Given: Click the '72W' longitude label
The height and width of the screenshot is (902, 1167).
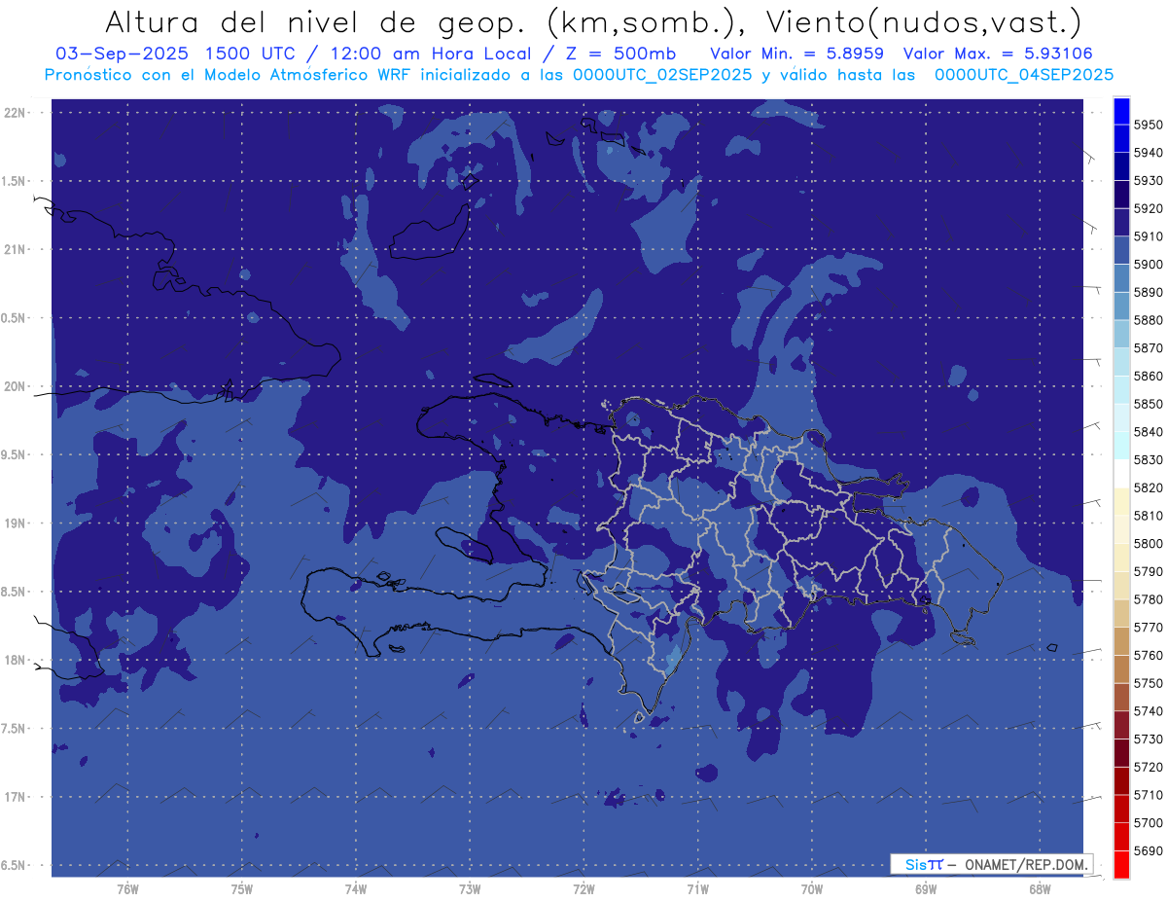Looking at the screenshot, I should click(583, 889).
